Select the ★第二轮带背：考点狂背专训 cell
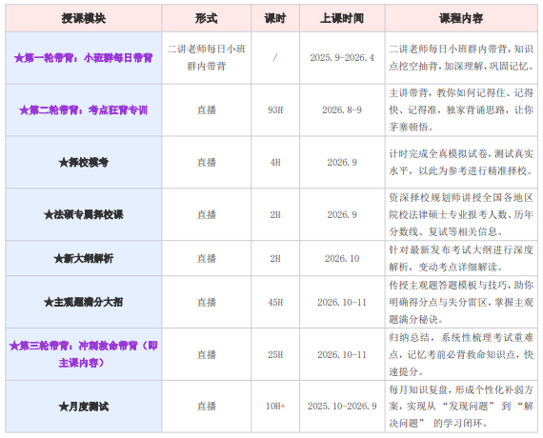The width and height of the screenshot is (543, 438). (84, 110)
